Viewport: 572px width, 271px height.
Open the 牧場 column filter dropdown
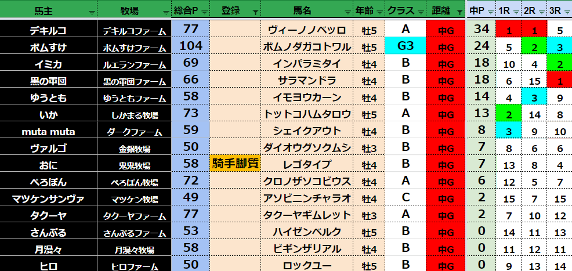[166, 12]
